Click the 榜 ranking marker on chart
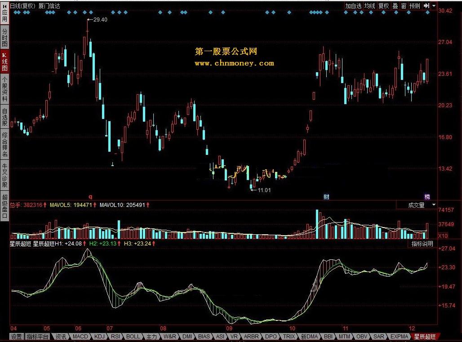Image resolution: width=462 pixels, height=342 pixels. (427, 197)
